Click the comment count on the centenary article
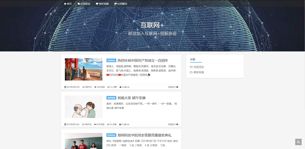 [x=87, y=87]
